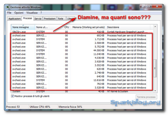Toggle 'Mostra i processi di tutti gli utenti'
Image resolution: width=168 pixels, height=115 pixels.
point(13,96)
